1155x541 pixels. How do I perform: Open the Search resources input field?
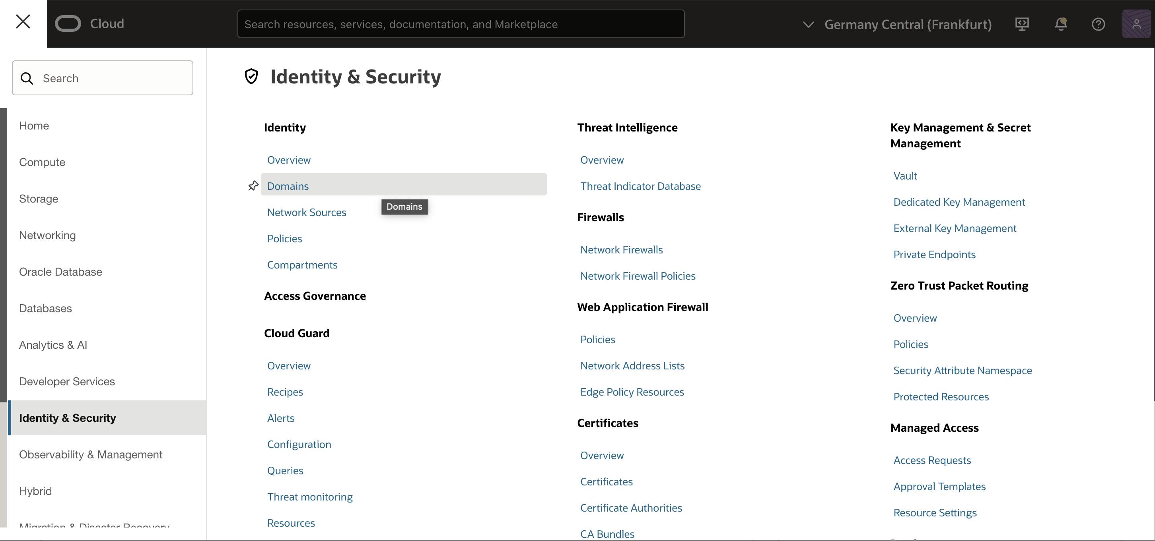pos(460,23)
